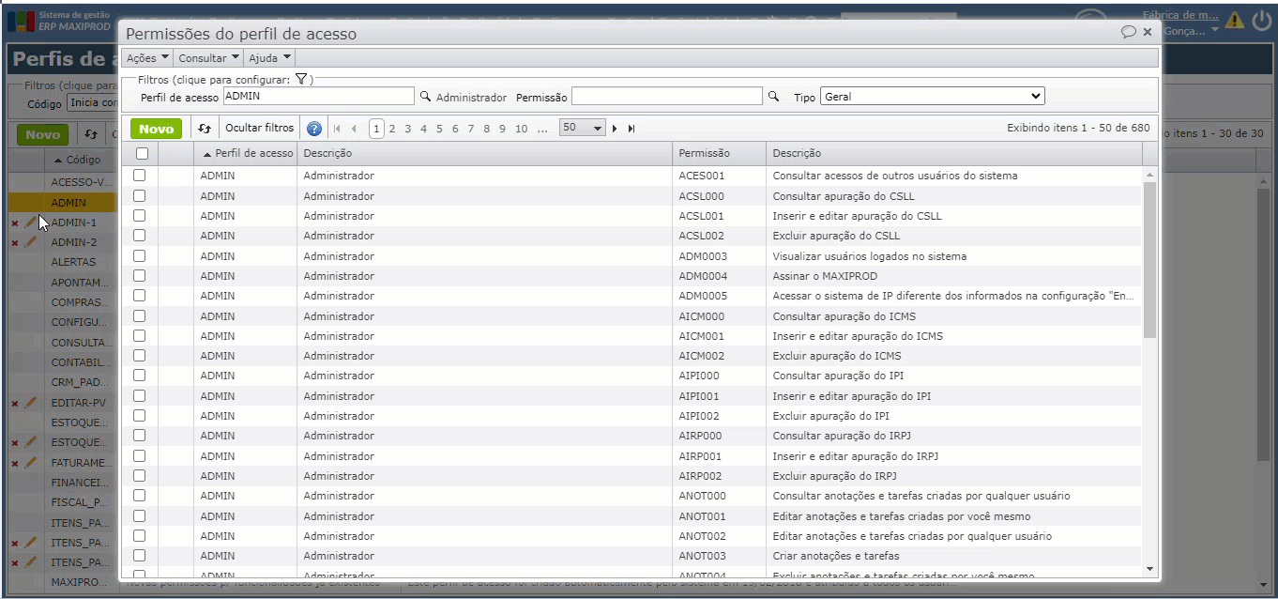Click the refresh icon in background Perfis window

click(x=91, y=134)
